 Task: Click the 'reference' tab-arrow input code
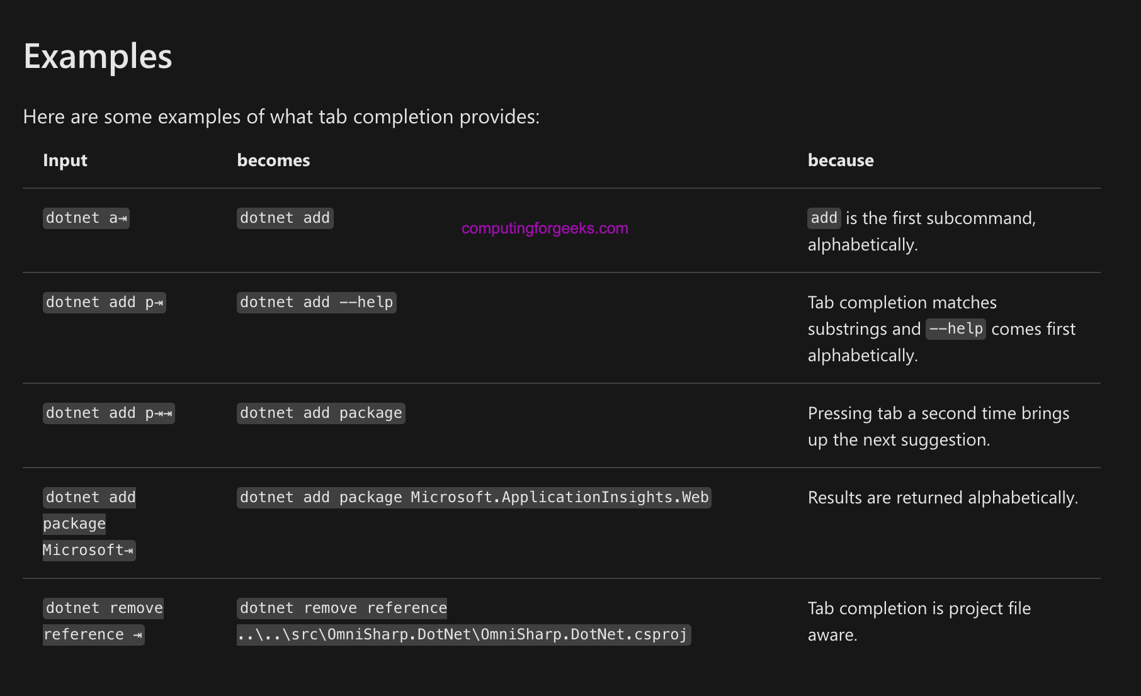click(94, 635)
